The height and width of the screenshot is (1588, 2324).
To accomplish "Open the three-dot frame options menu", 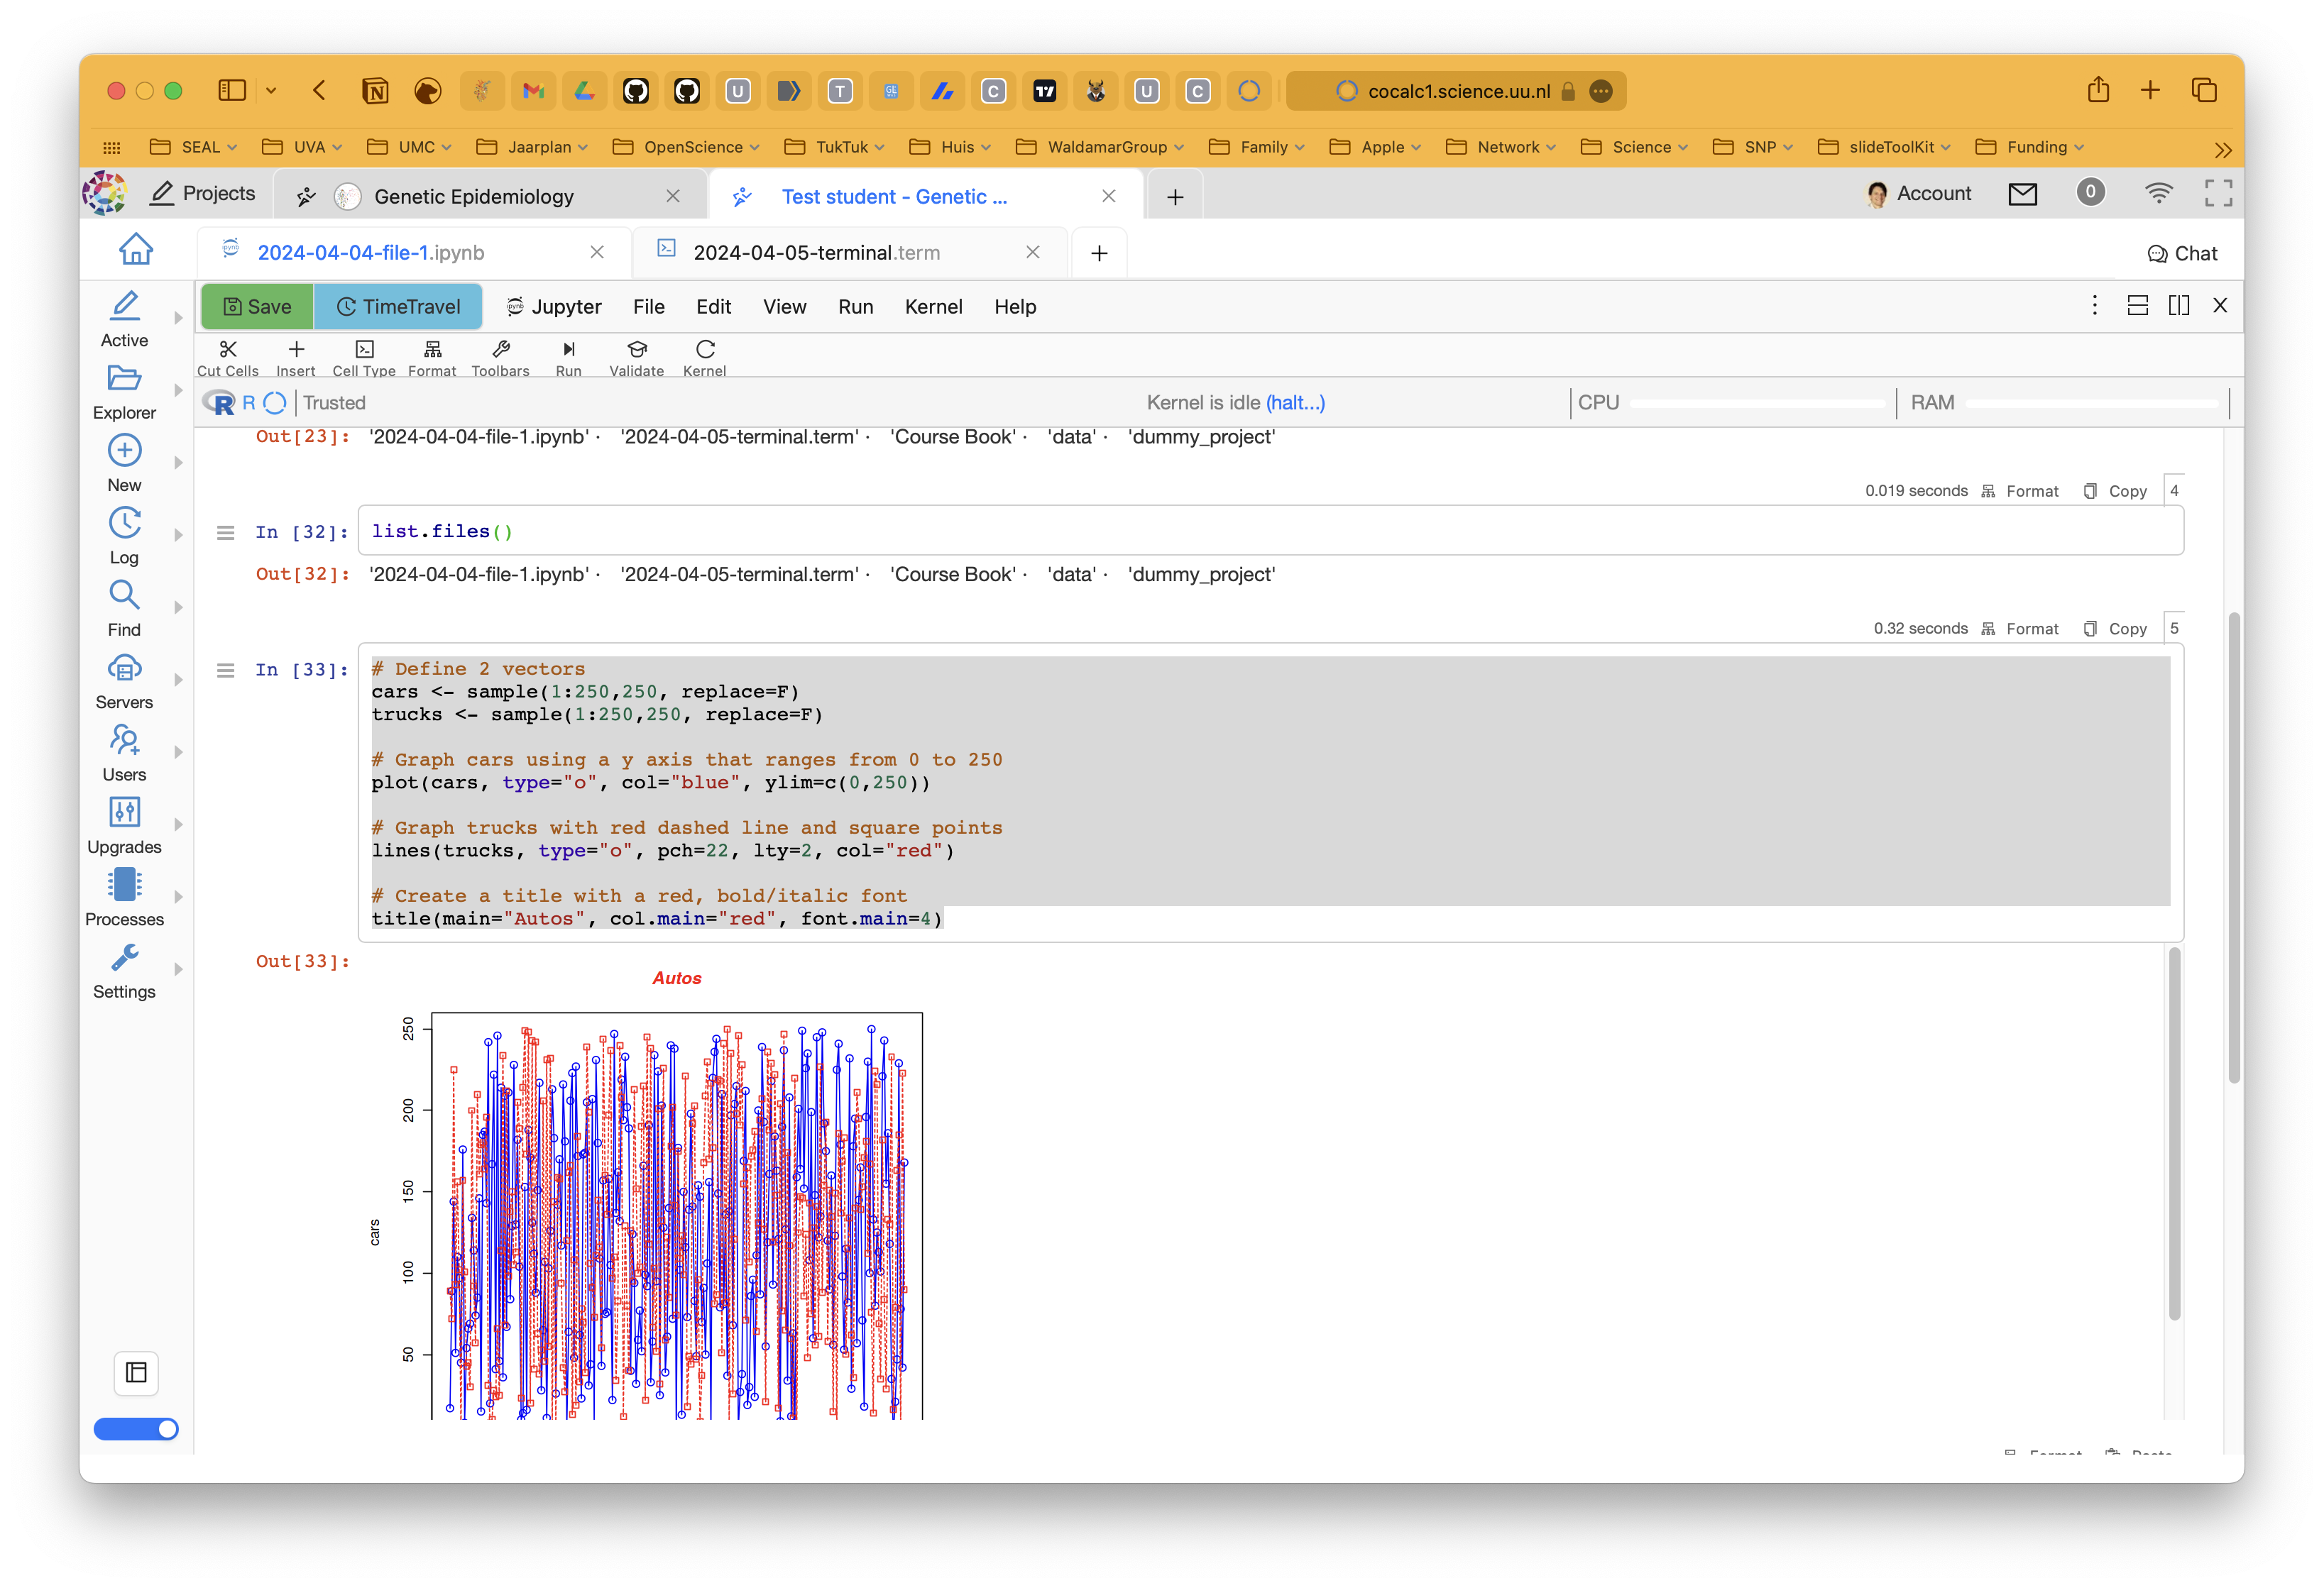I will (x=2095, y=306).
